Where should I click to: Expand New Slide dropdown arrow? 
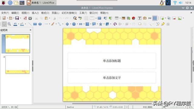(x=166, y=18)
